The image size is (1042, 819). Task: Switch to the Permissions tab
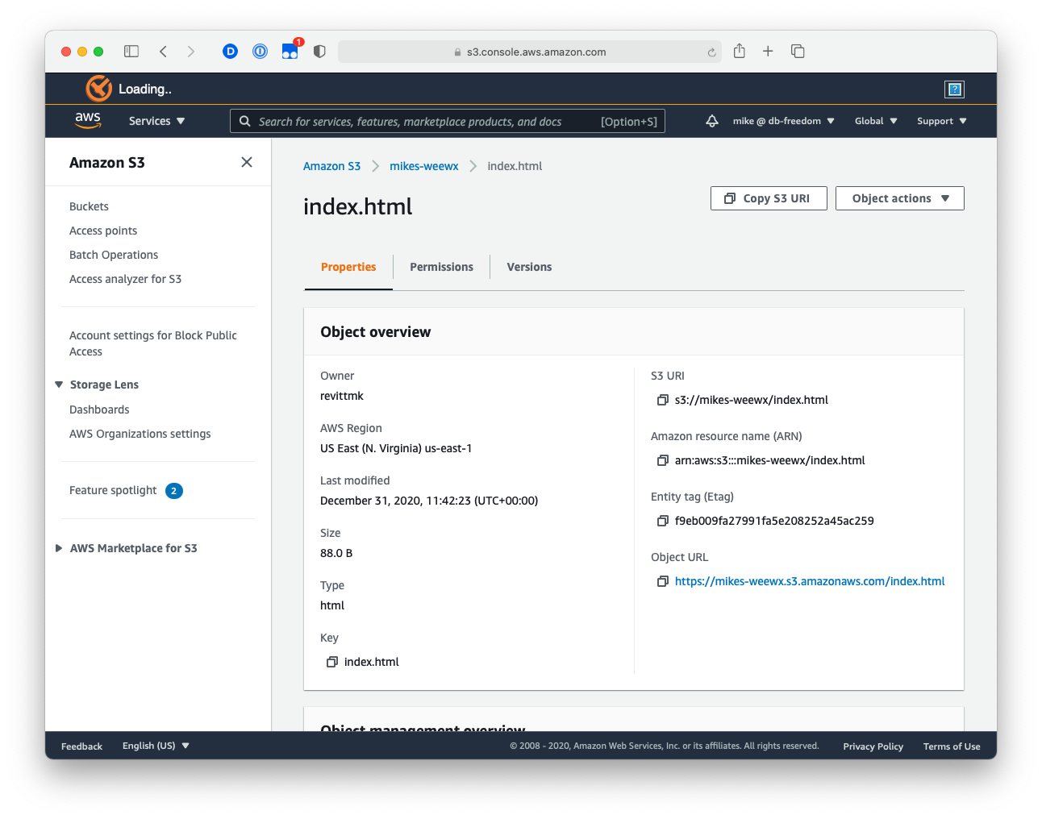(x=441, y=267)
